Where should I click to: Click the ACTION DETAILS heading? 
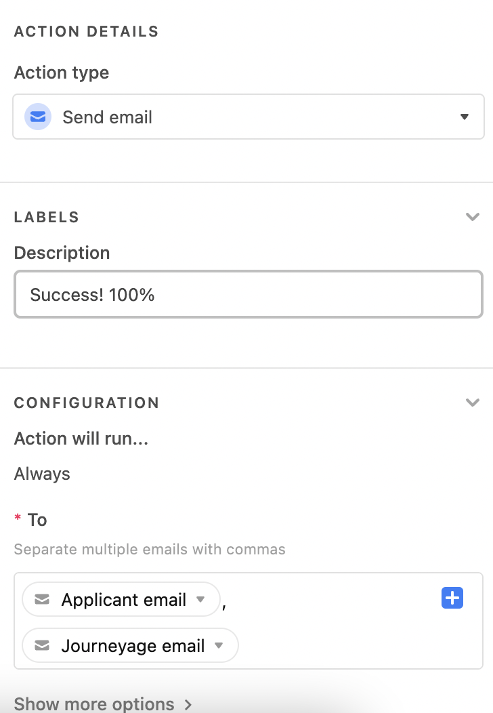click(x=86, y=31)
